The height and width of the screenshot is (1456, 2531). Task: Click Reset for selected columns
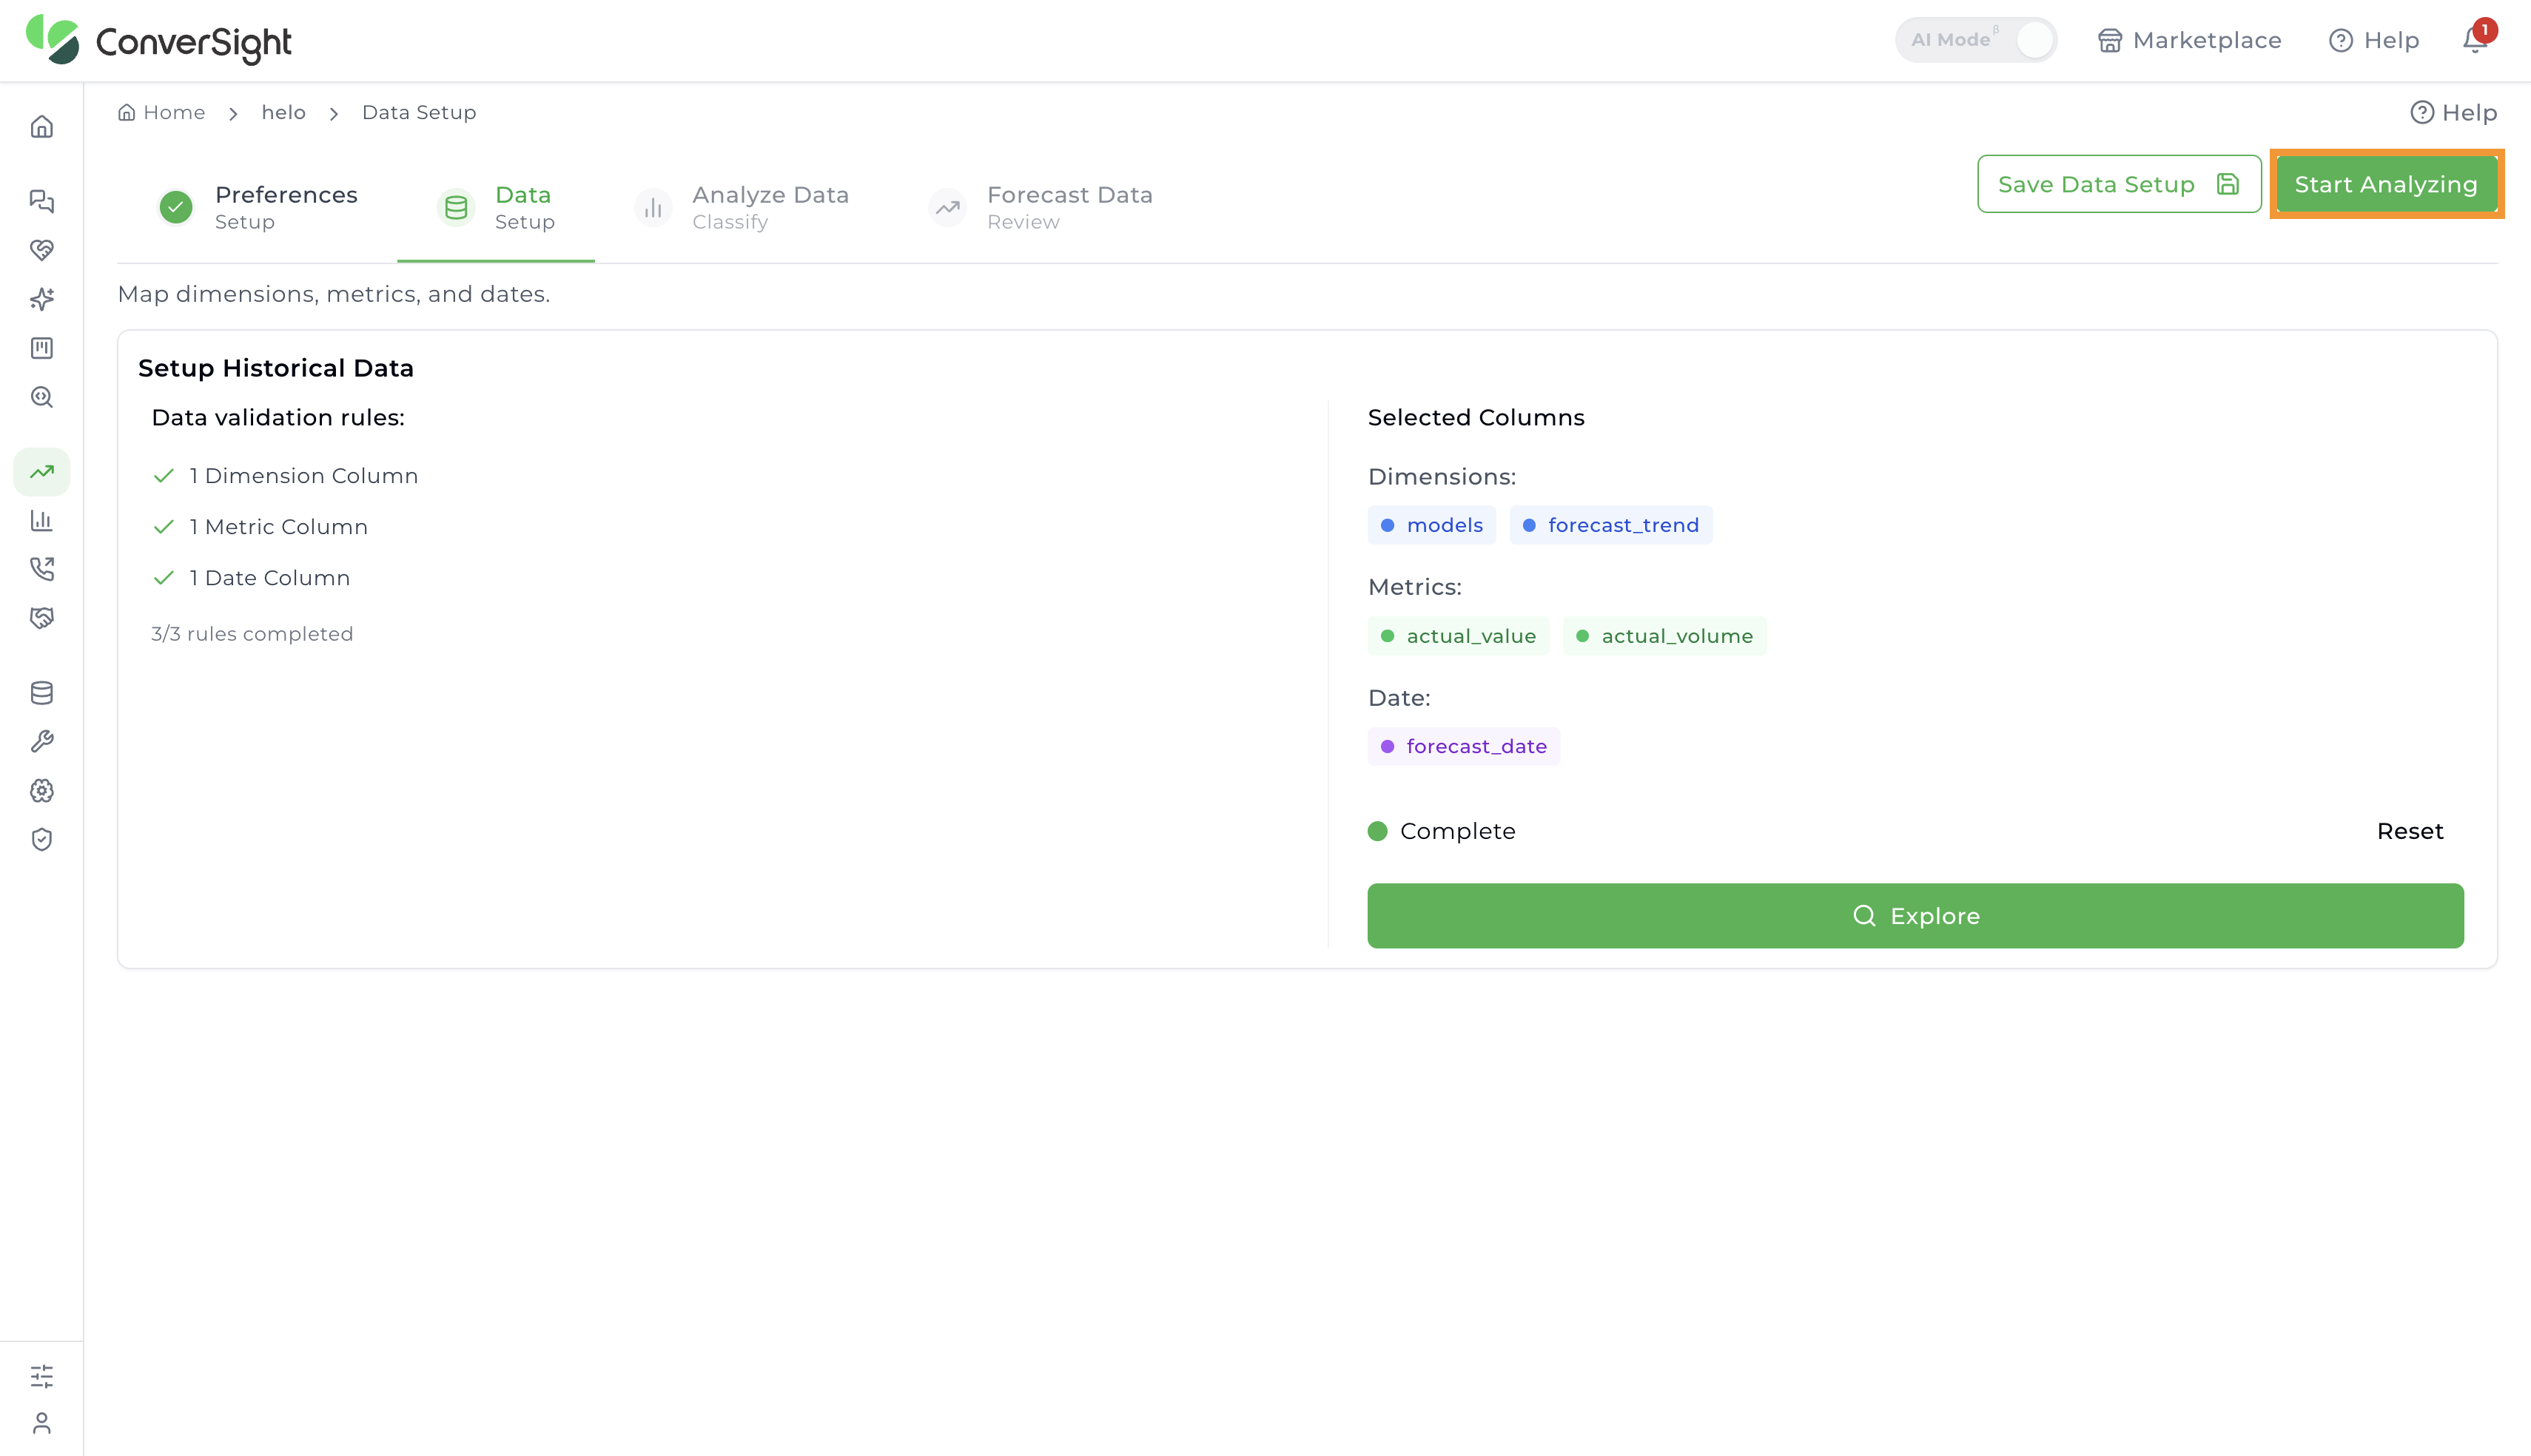coord(2409,831)
